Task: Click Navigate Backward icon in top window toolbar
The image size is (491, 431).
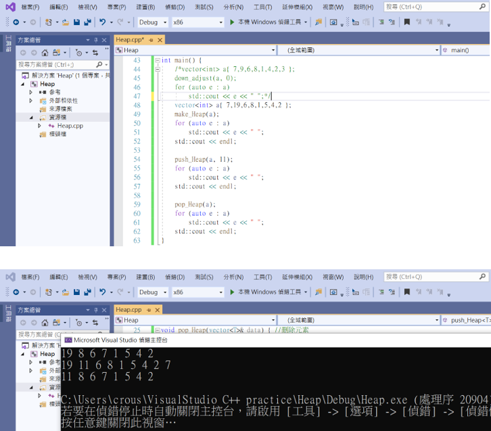Action: click(x=16, y=22)
